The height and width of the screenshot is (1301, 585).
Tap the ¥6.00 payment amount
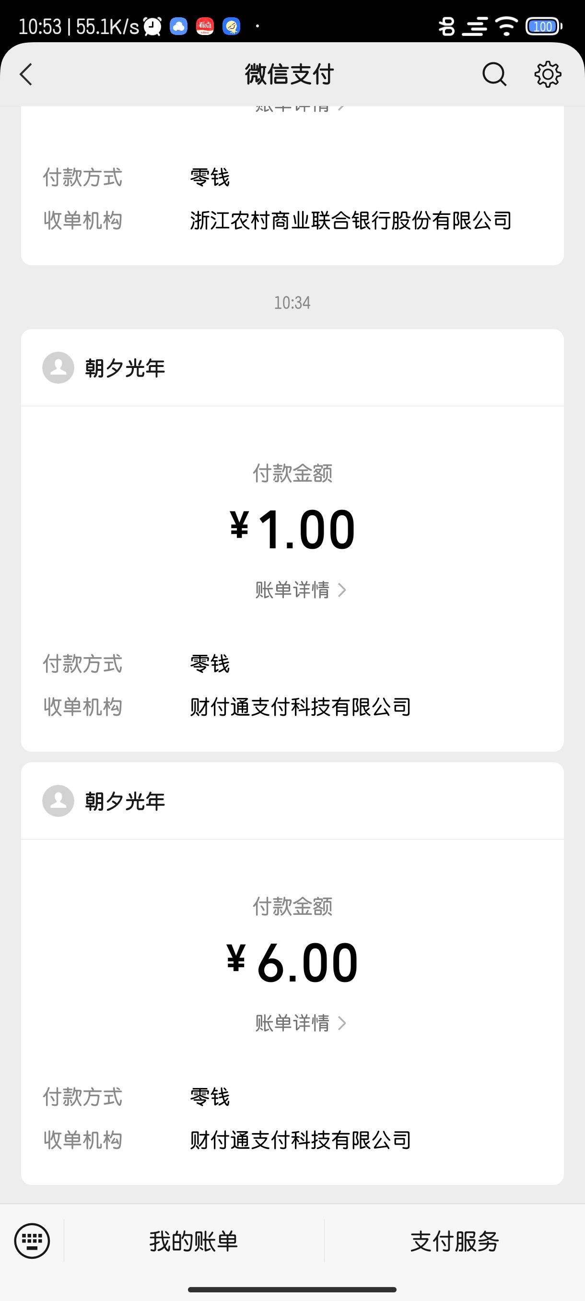tap(293, 963)
